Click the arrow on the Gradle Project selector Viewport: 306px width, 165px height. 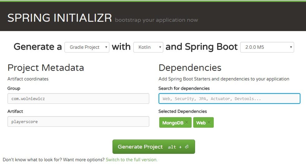tap(106, 47)
